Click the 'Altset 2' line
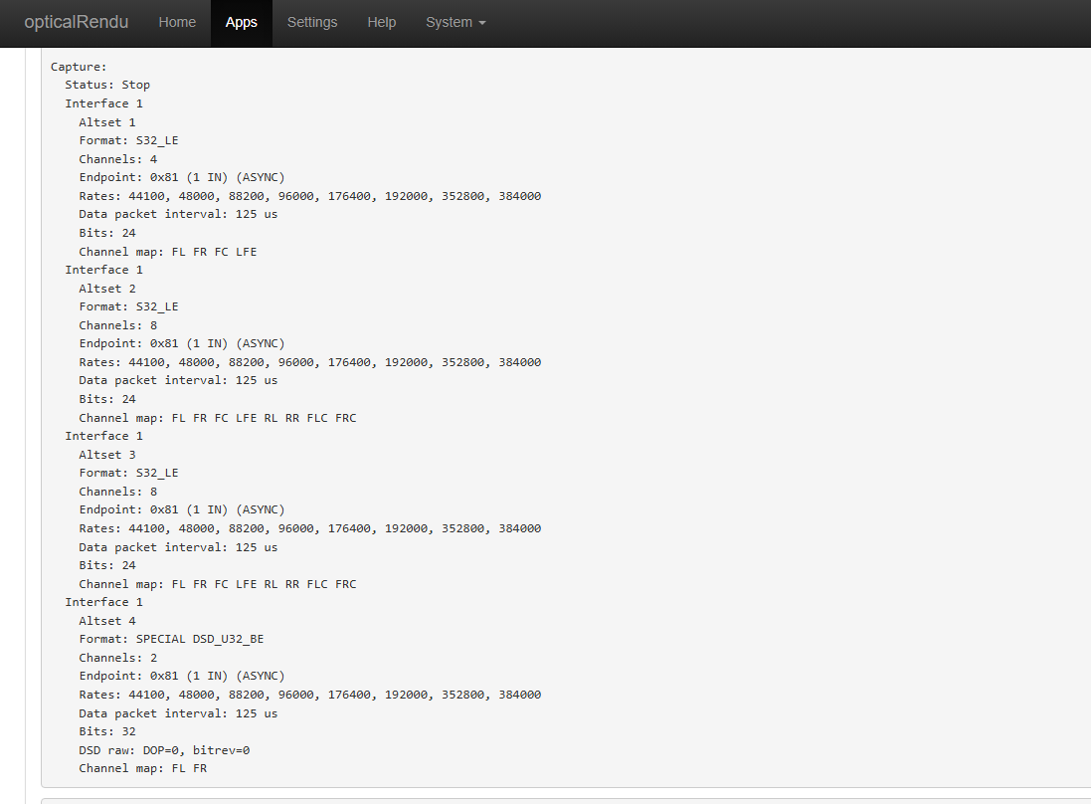Viewport: 1091px width, 804px height. pos(107,289)
